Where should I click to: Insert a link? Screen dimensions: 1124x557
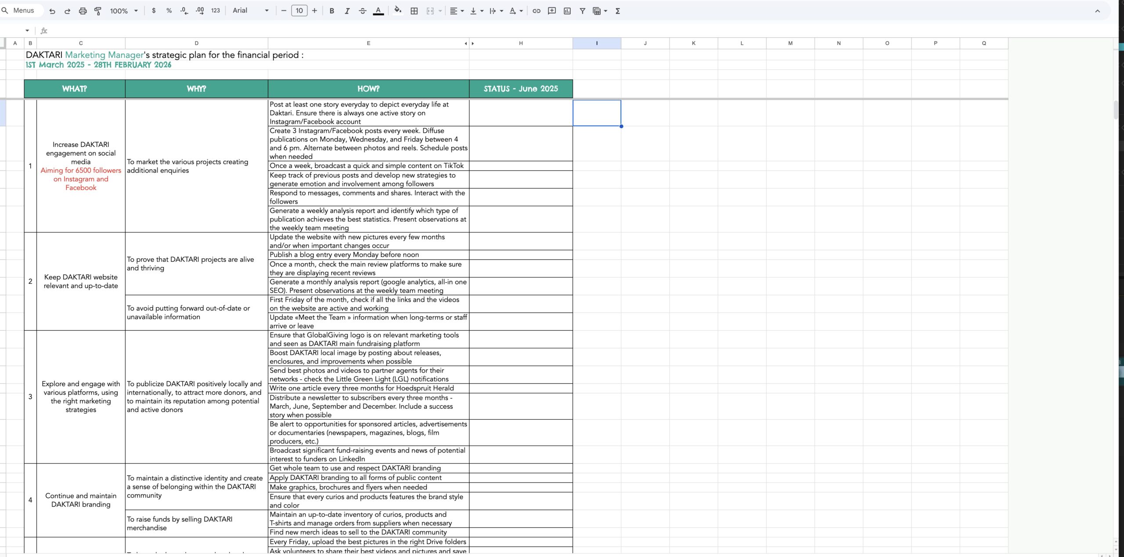pos(537,11)
